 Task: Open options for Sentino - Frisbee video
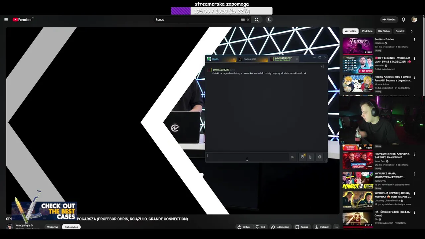point(414,40)
